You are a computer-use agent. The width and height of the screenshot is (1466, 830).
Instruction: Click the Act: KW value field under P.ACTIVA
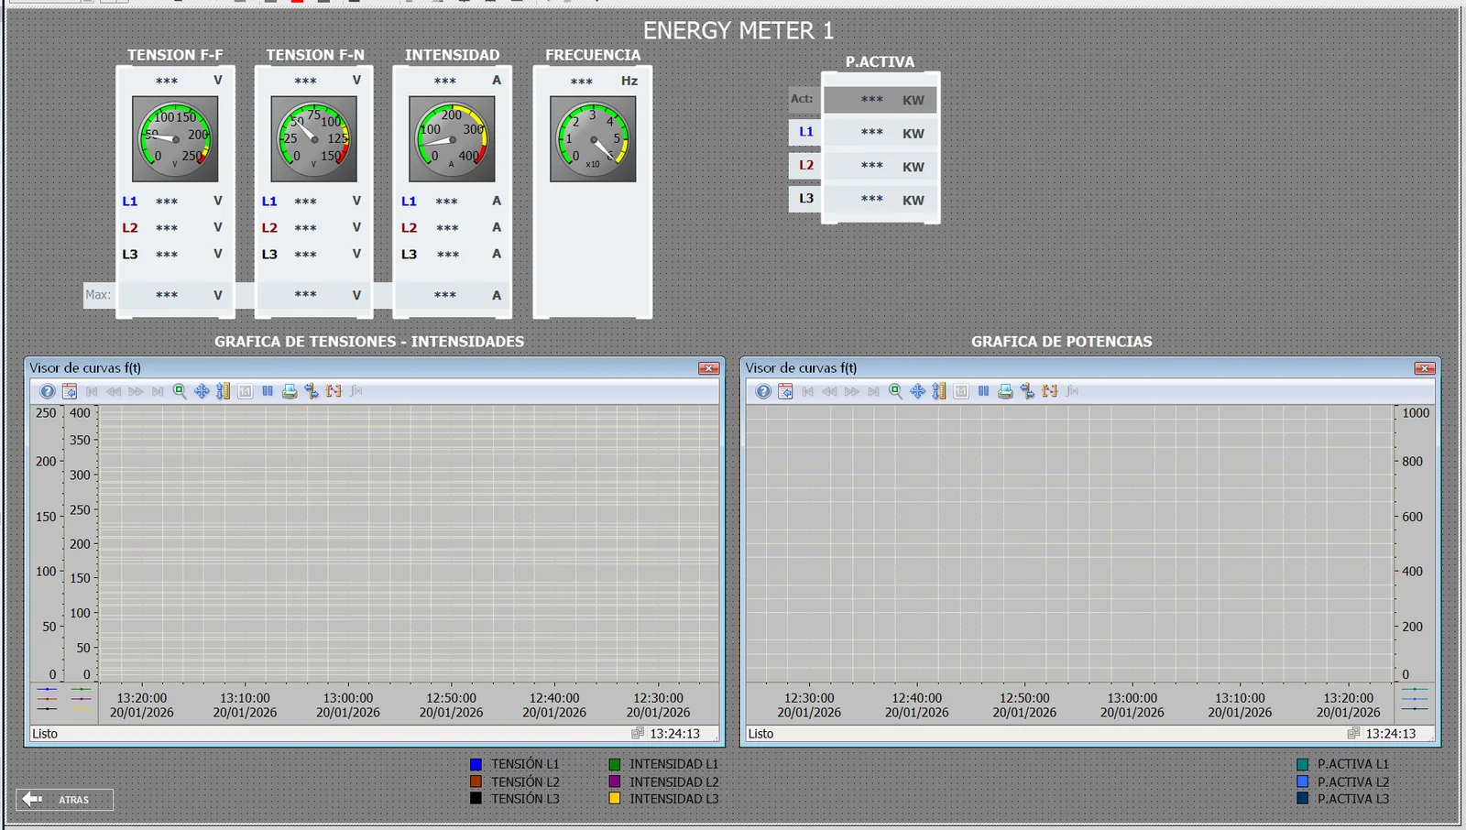tap(881, 100)
